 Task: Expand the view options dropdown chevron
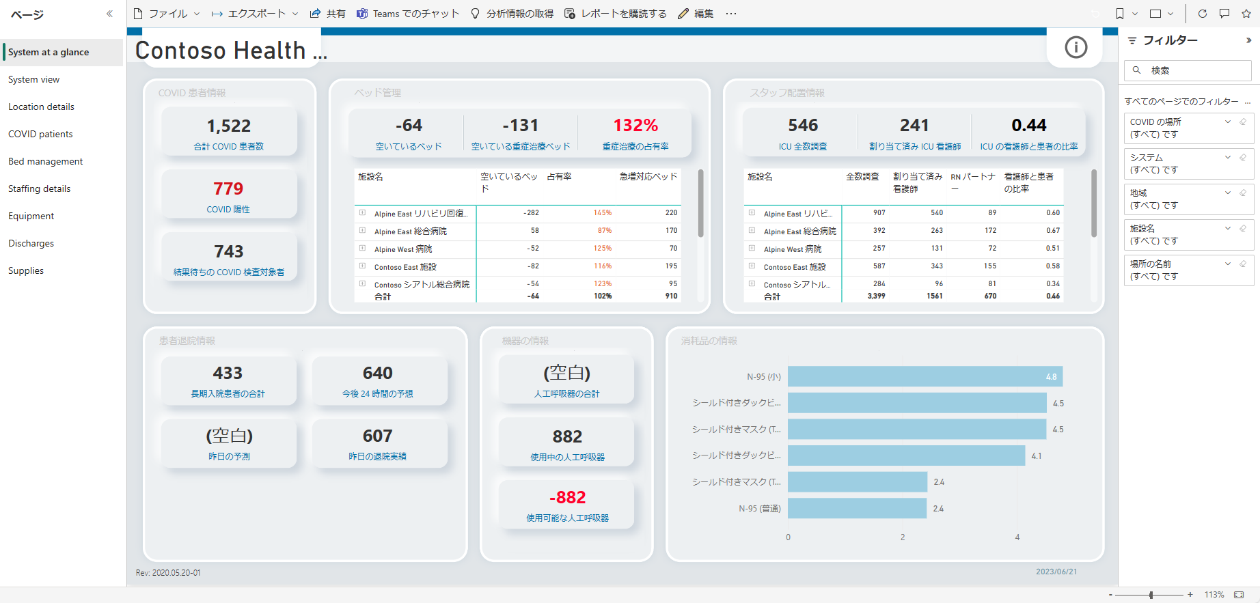tap(1170, 14)
